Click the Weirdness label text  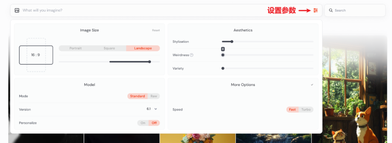[x=180, y=55]
